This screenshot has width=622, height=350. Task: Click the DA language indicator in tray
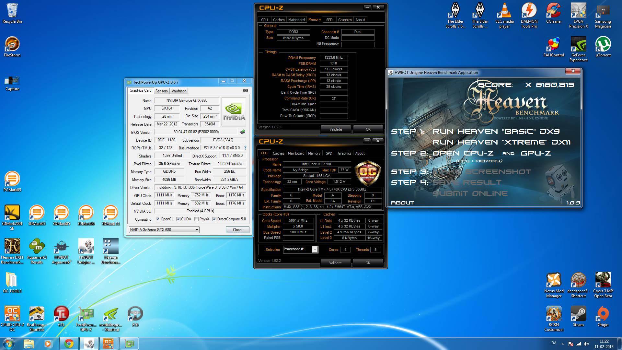pyautogui.click(x=554, y=343)
